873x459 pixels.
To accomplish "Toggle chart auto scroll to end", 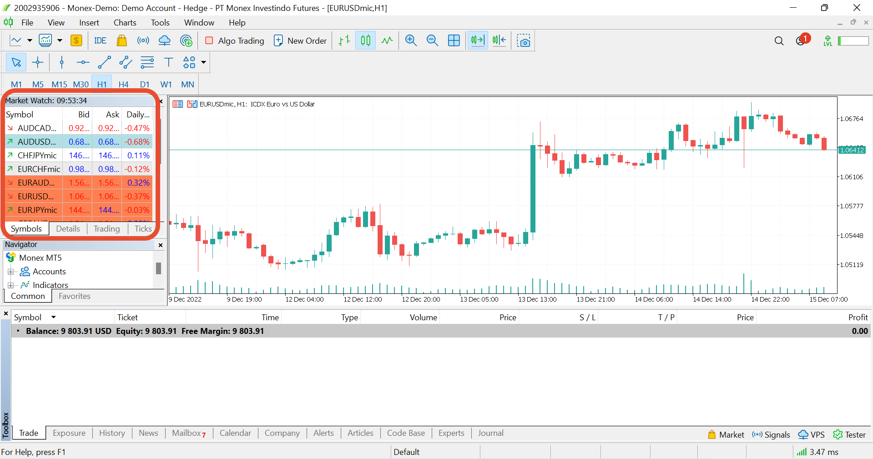I will click(x=477, y=40).
